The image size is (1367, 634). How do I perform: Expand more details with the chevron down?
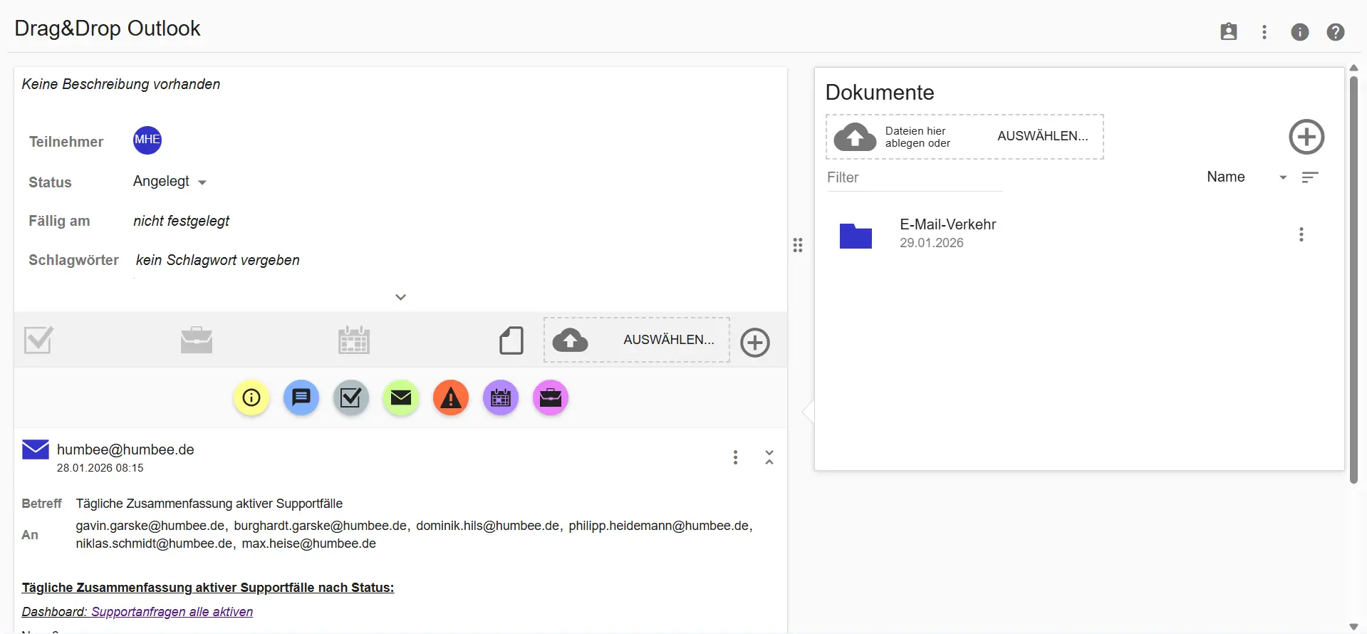click(x=400, y=297)
